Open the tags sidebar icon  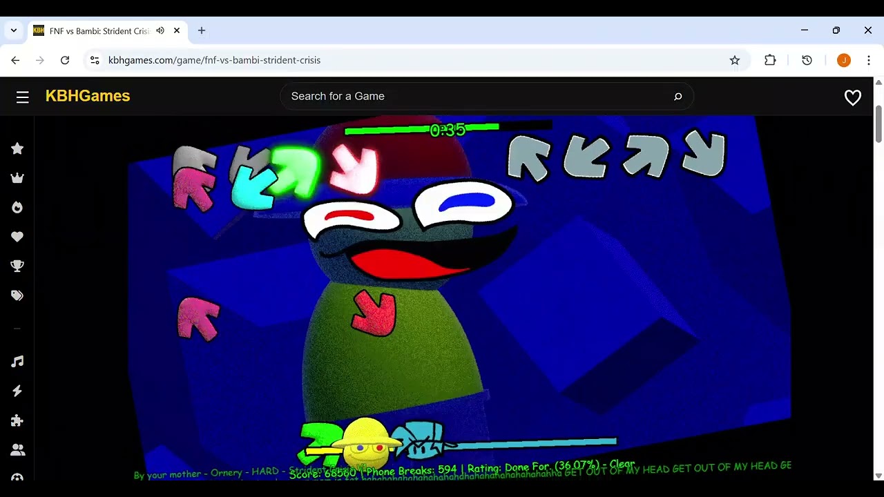click(x=17, y=295)
